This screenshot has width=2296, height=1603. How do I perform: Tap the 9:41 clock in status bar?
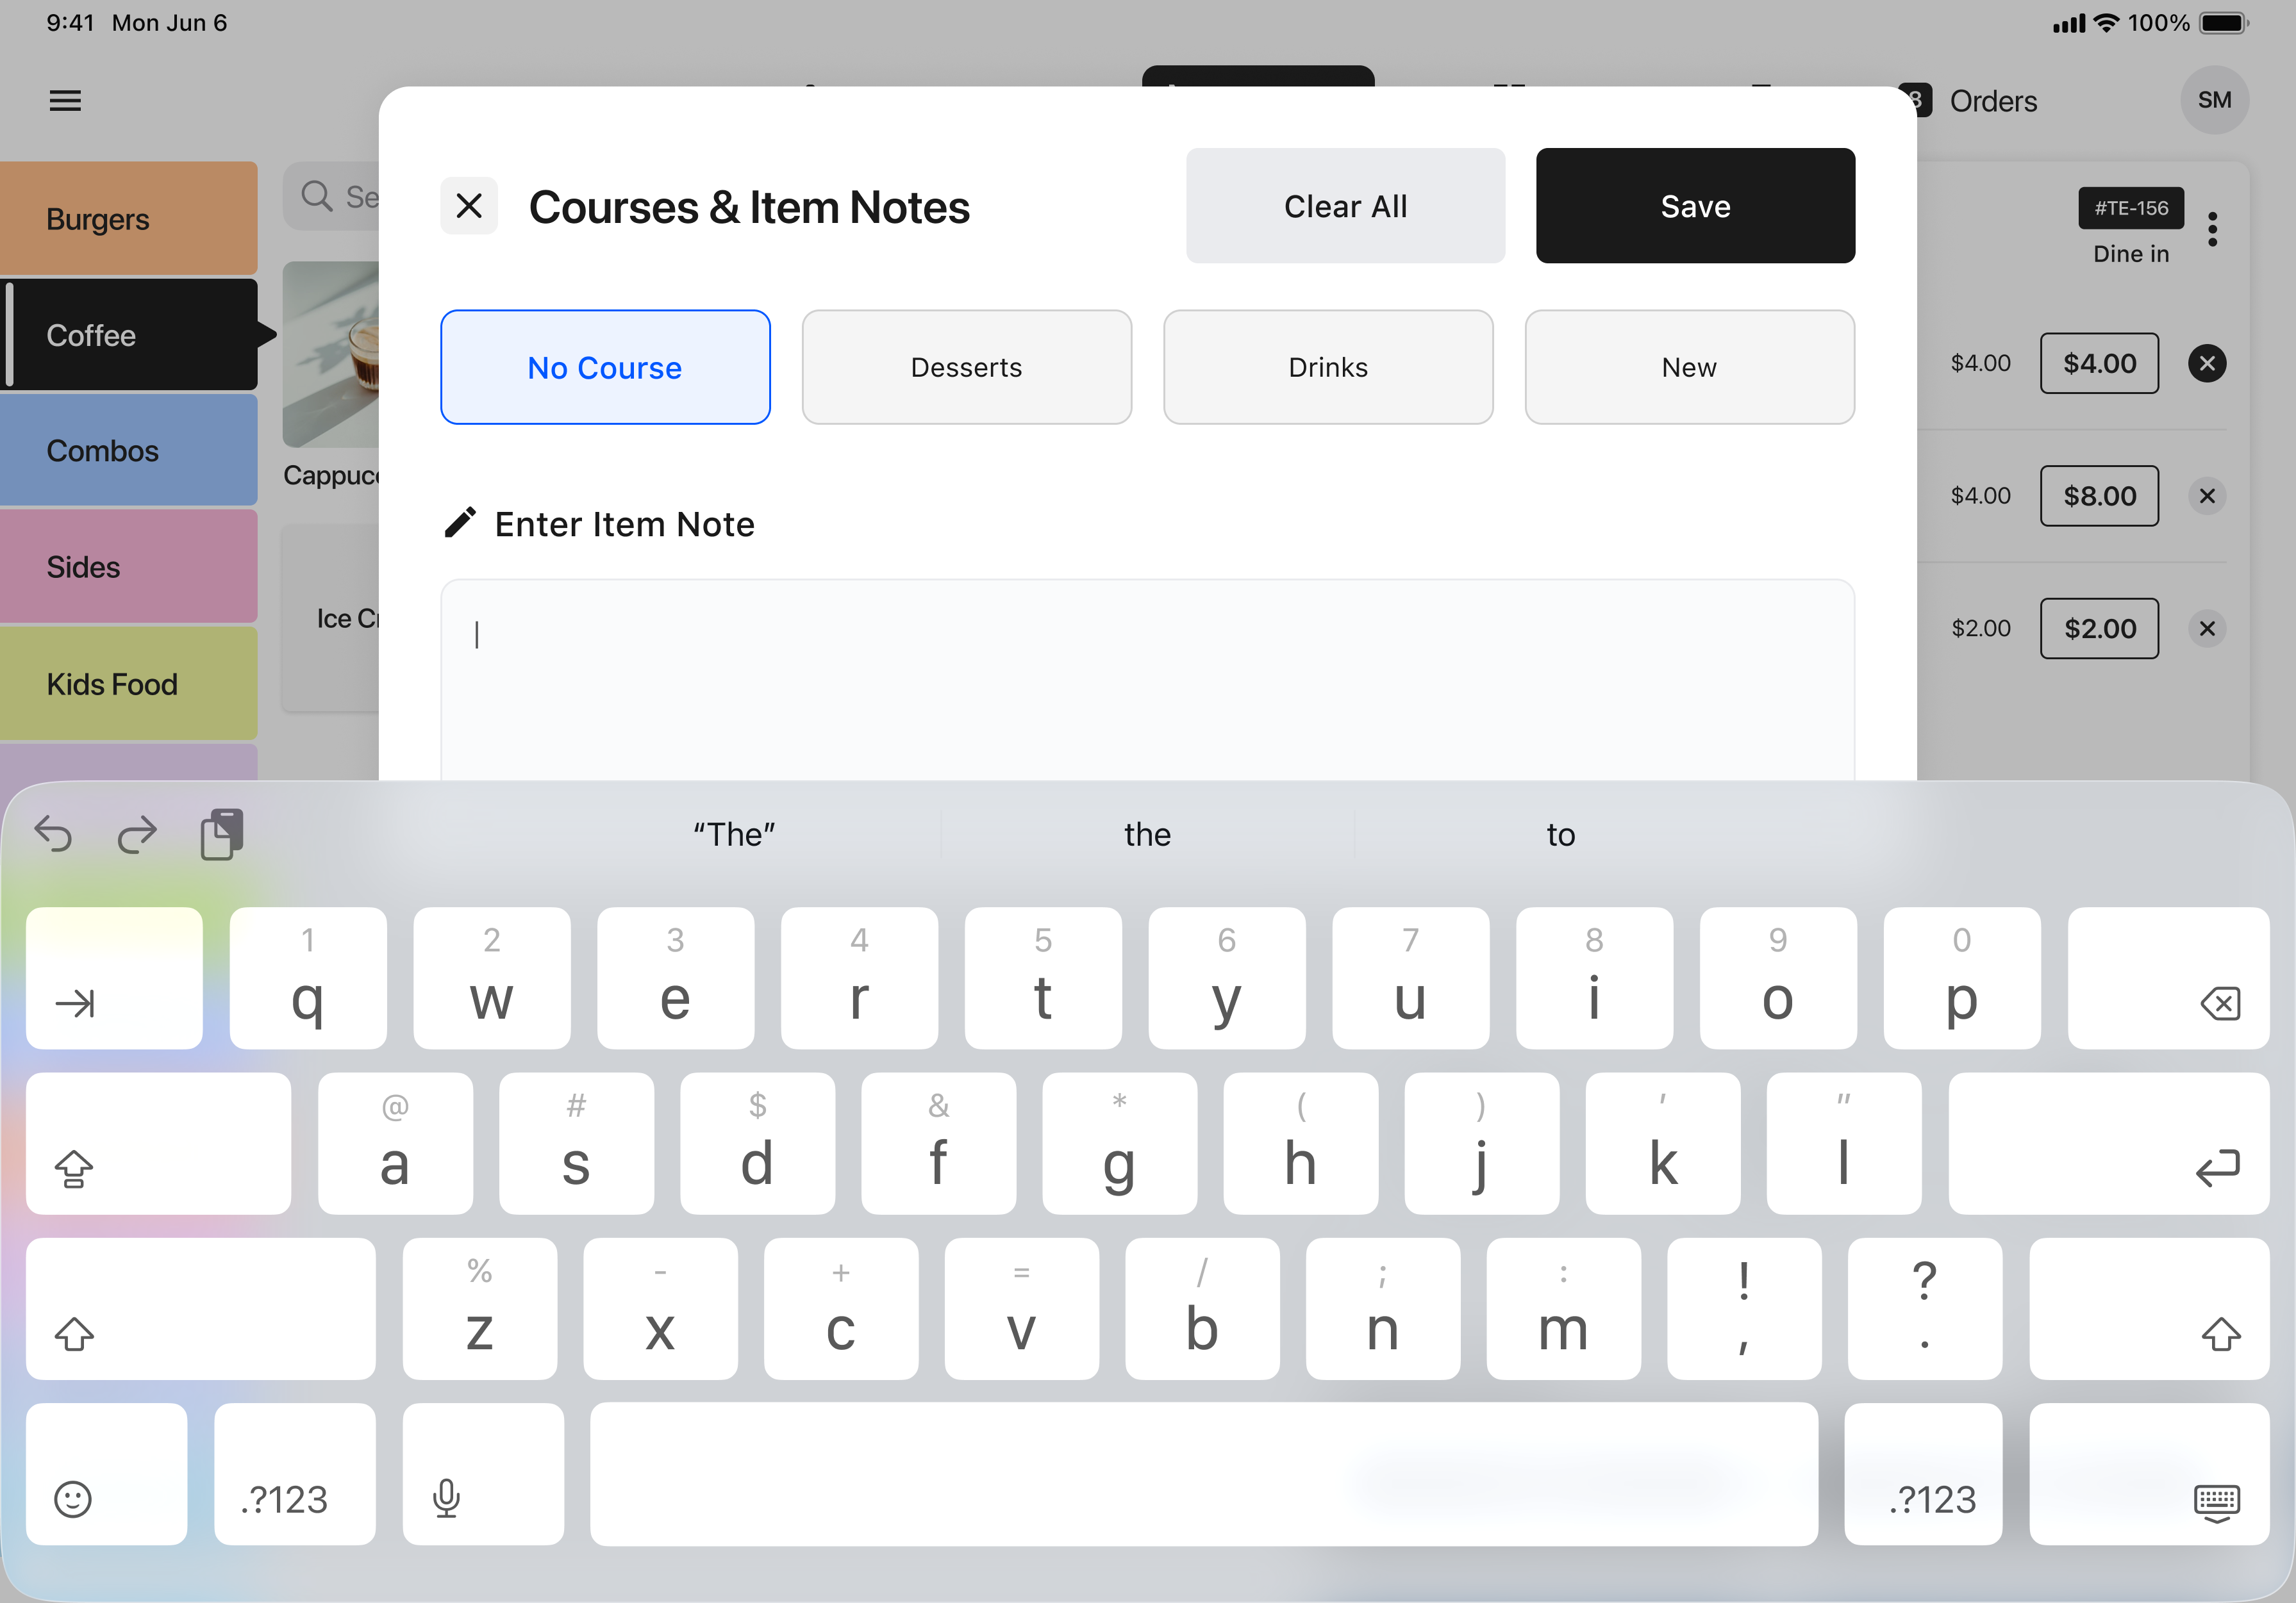(70, 23)
